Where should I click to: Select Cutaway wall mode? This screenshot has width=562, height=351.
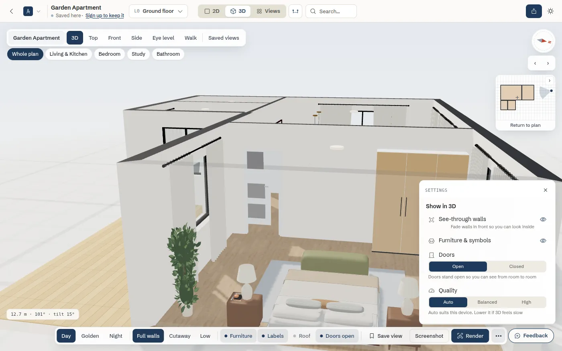[x=180, y=336]
